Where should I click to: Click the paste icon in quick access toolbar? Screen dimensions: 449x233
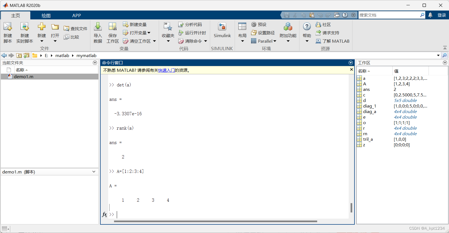(312, 15)
